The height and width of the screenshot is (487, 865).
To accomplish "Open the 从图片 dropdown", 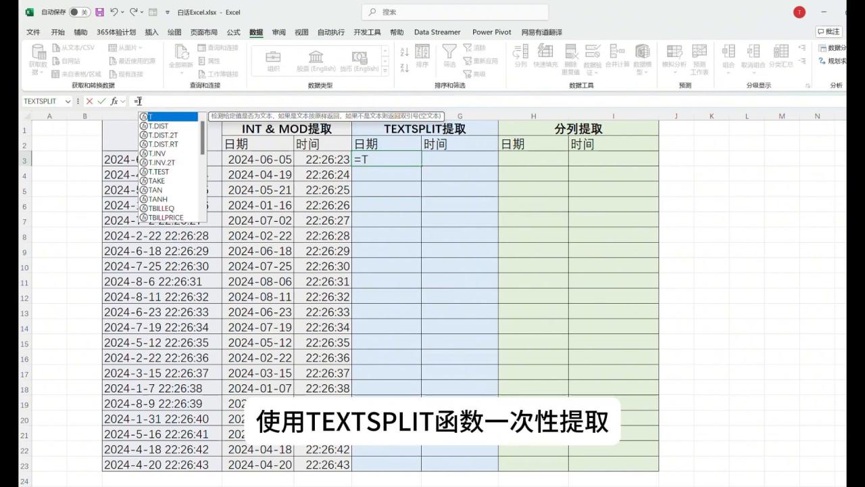I will (x=126, y=48).
